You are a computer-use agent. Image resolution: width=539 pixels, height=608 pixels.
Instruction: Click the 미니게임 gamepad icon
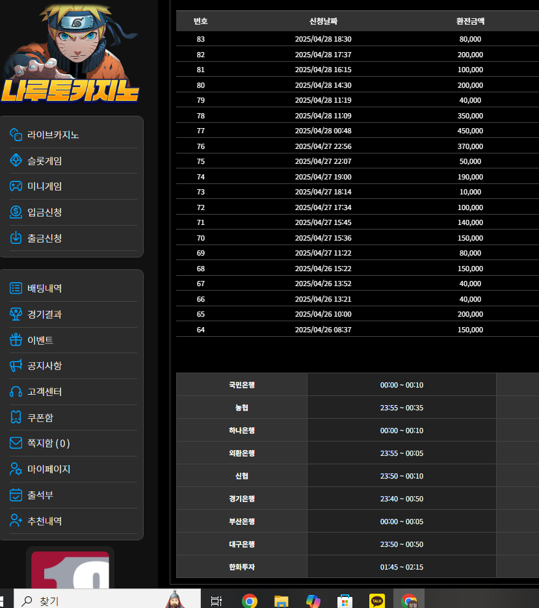point(16,186)
